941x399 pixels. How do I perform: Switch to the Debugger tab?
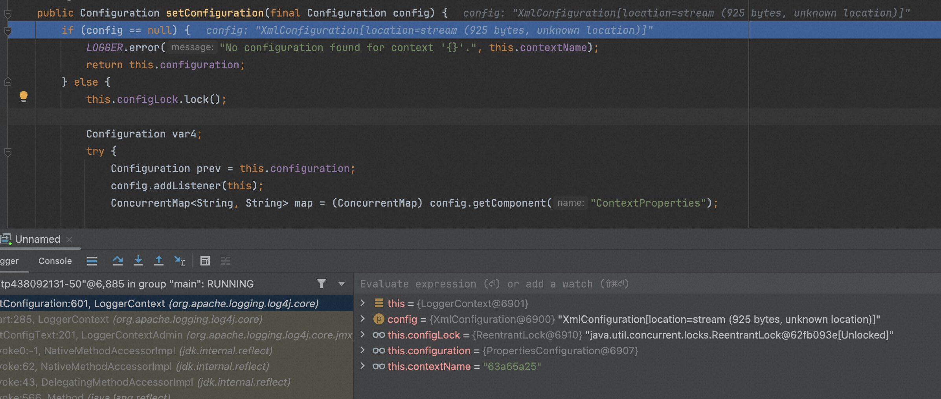(x=9, y=261)
